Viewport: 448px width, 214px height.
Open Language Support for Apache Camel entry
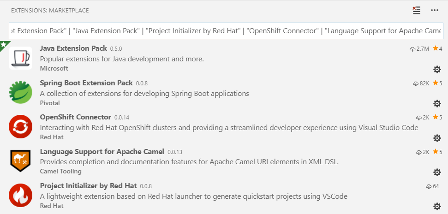coord(102,151)
